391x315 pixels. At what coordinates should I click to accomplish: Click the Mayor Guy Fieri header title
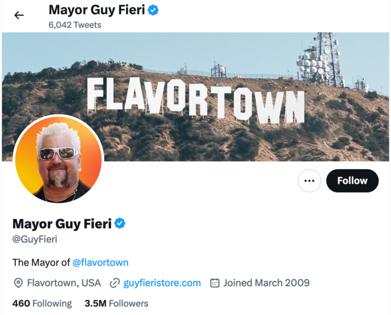tap(97, 10)
